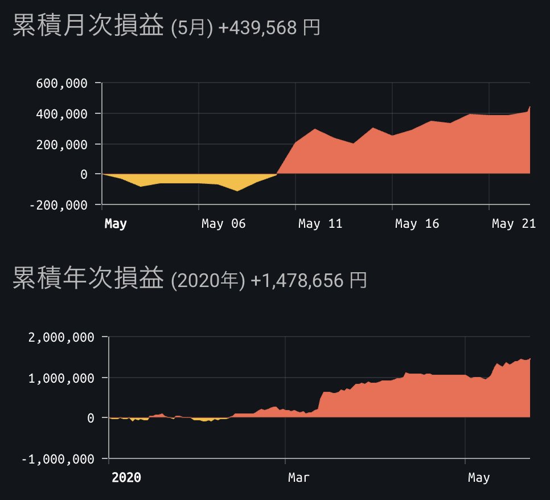The height and width of the screenshot is (500, 550).
Task: Click the May x-axis label on yearly chart
Action: pyautogui.click(x=479, y=477)
